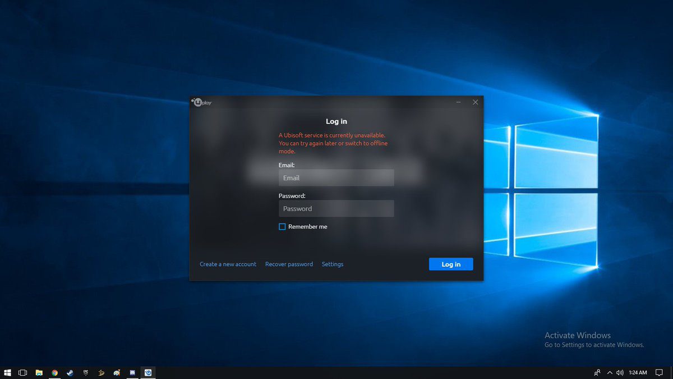Open the Create a new account link
The image size is (673, 379).
[228, 264]
